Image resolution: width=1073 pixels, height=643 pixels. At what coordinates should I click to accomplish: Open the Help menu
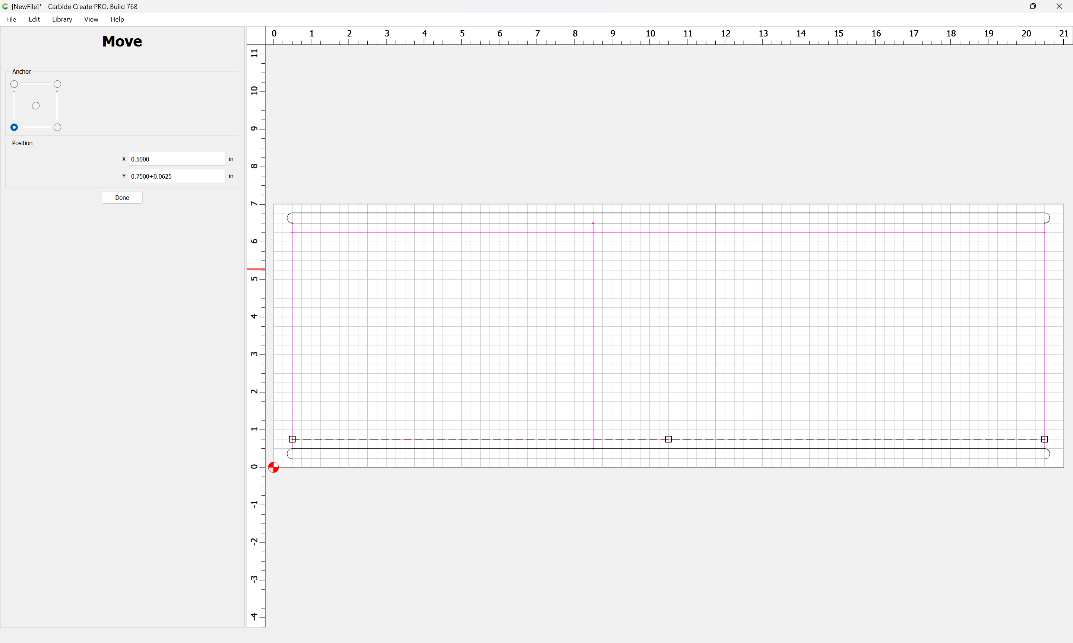coord(117,19)
